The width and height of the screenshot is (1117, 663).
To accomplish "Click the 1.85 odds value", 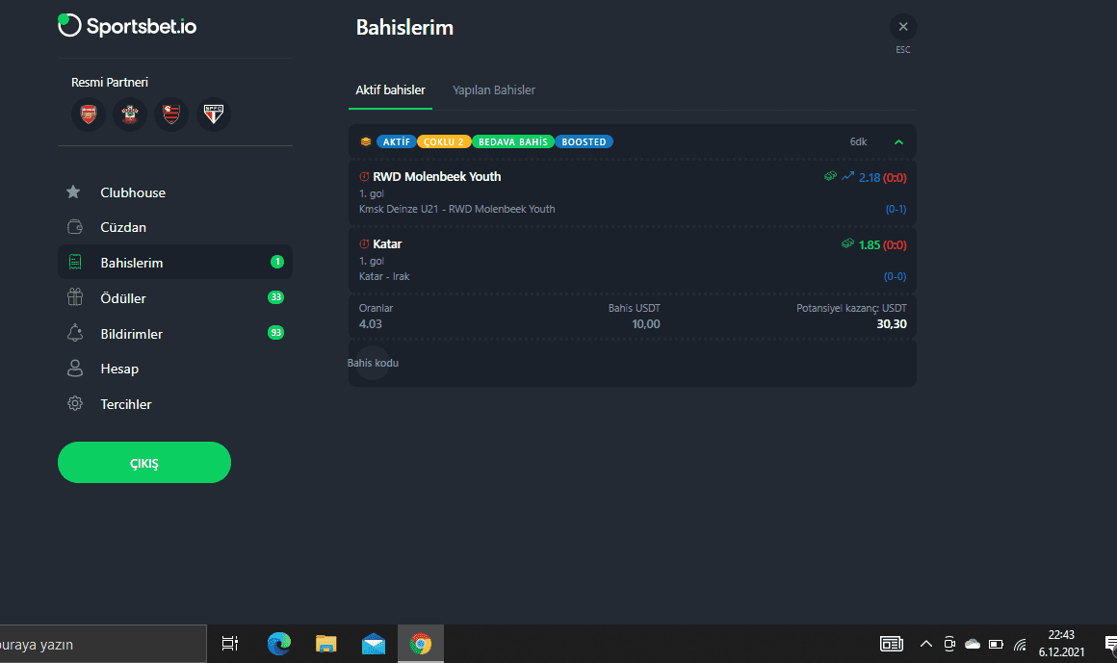I will (x=870, y=245).
